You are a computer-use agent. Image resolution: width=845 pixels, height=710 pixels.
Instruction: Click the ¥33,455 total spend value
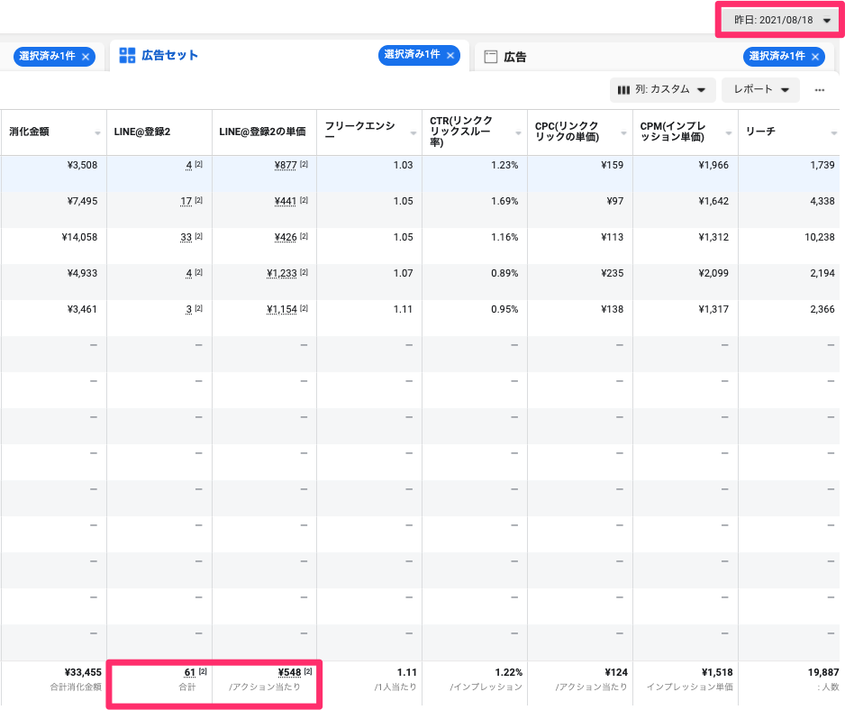(x=83, y=672)
